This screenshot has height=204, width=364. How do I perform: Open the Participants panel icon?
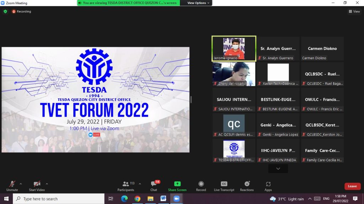pos(125,184)
